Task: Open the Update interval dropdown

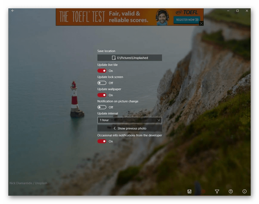Action: pos(129,120)
